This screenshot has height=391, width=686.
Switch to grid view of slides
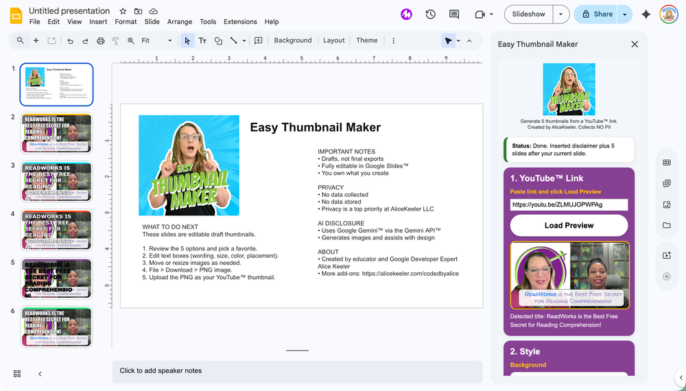click(17, 373)
